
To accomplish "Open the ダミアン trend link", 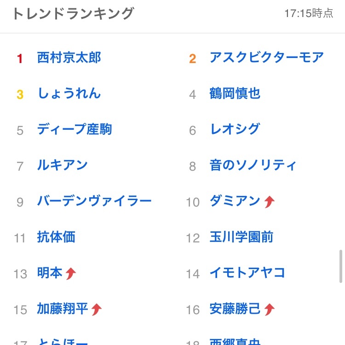I will point(235,201).
